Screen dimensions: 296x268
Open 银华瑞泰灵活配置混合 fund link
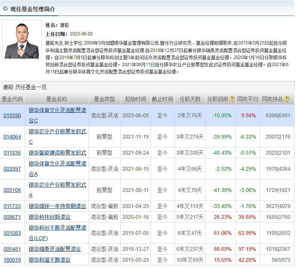tap(55, 249)
